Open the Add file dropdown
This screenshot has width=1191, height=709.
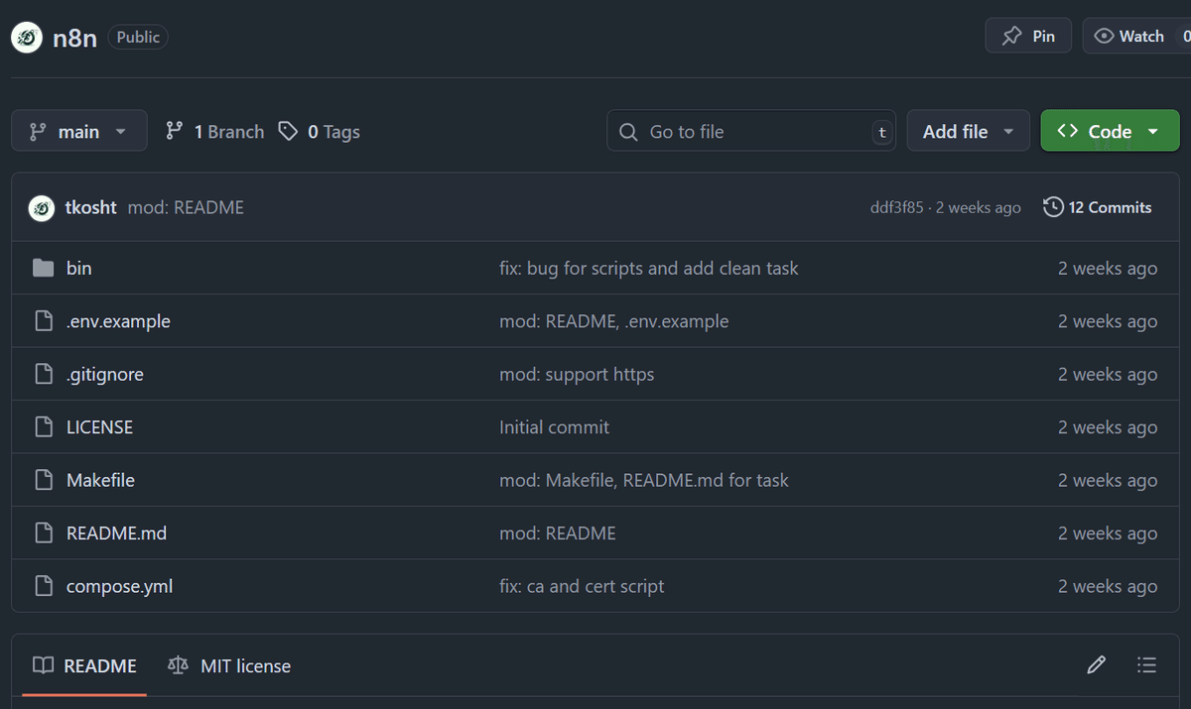pyautogui.click(x=969, y=131)
